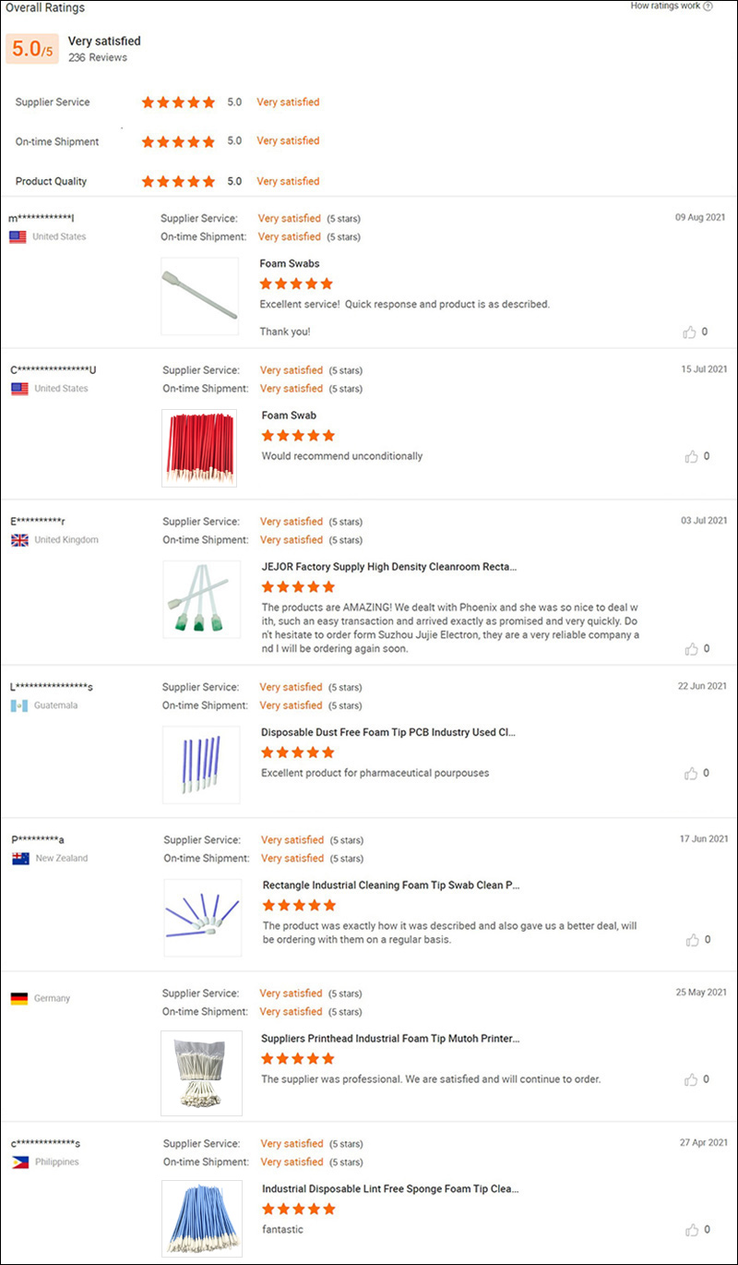738x1265 pixels.
Task: Click the Mutoh Printer swabs bag thumbnail
Action: click(201, 1073)
